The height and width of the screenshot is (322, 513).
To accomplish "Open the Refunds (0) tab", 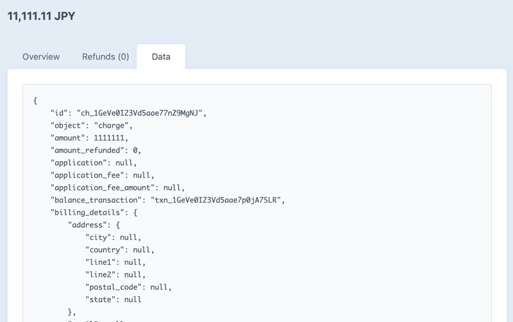I will 105,56.
